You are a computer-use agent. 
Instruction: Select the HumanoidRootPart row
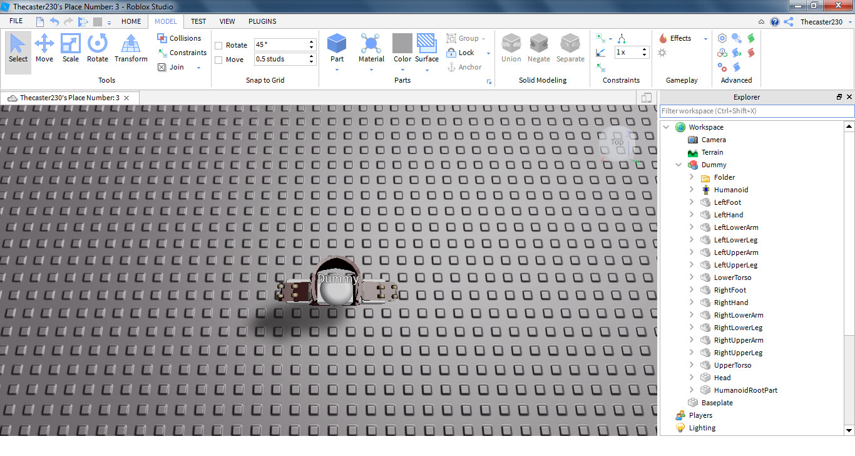click(x=745, y=390)
